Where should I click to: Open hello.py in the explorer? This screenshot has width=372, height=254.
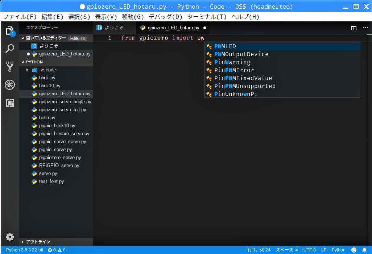[x=56, y=118]
